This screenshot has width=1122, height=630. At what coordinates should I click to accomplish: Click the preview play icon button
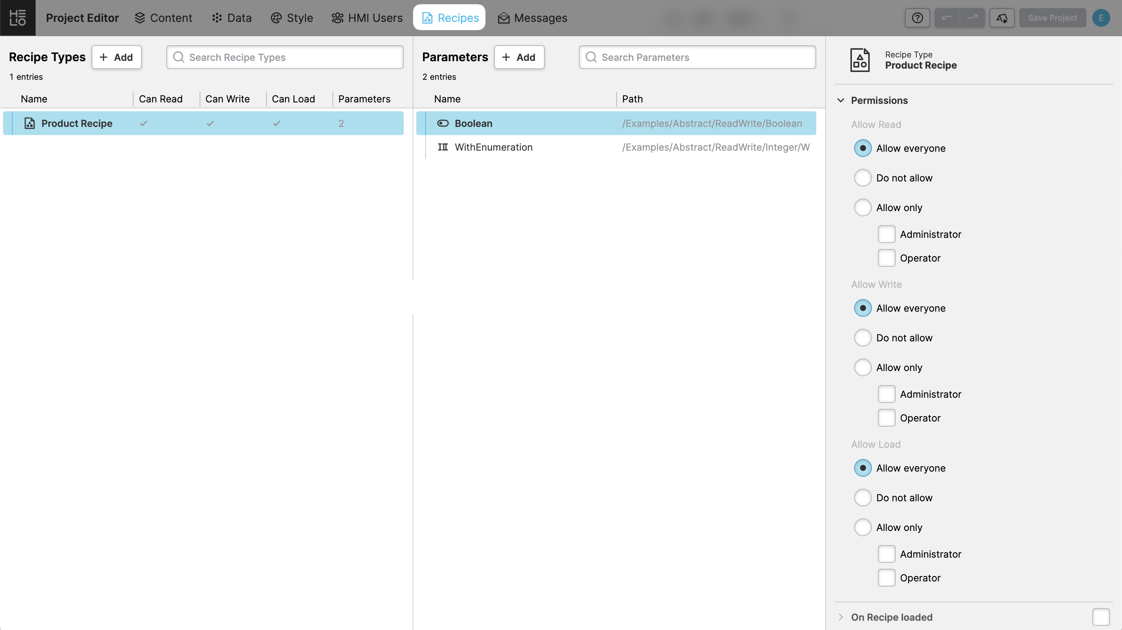tap(1002, 18)
